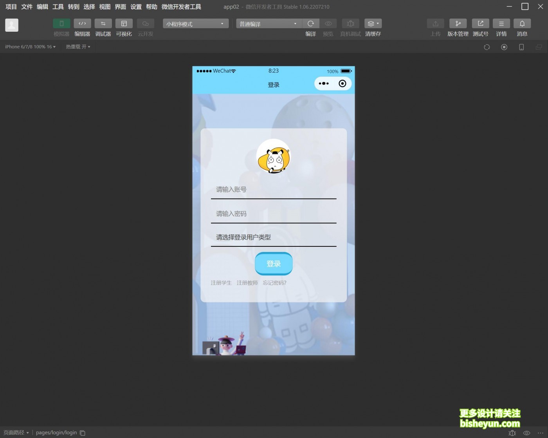Open 云开发 cloud development
548x438 pixels.
tap(145, 24)
